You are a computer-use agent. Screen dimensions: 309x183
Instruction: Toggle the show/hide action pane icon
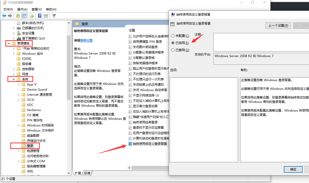(46, 16)
